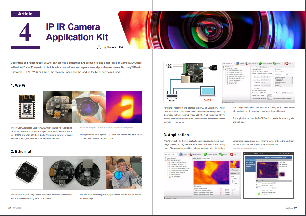
Task: Click the Device Local TCP Port field
Action: pos(269,95)
